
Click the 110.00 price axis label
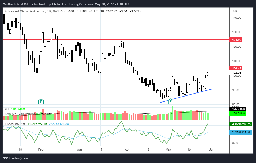(237, 61)
